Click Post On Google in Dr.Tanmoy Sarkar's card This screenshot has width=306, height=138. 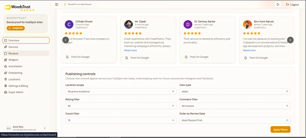pos(199,57)
